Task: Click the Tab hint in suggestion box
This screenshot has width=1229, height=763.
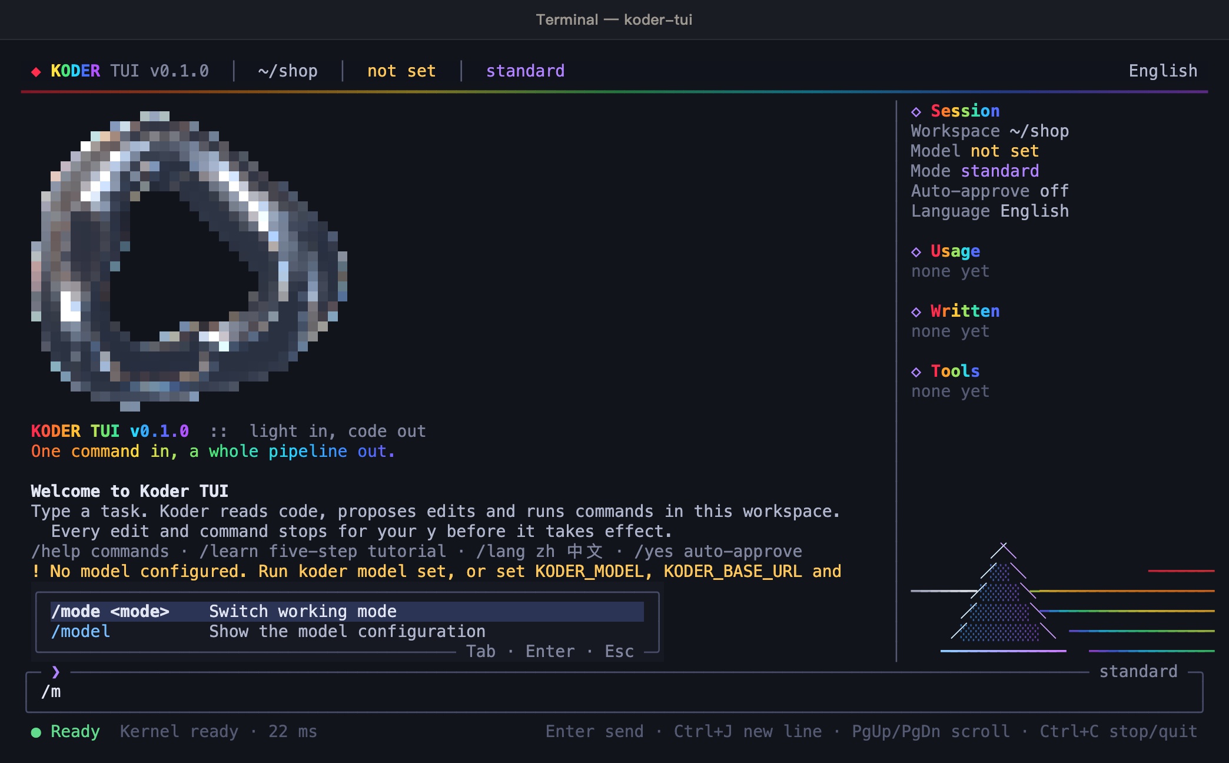Action: coord(481,651)
